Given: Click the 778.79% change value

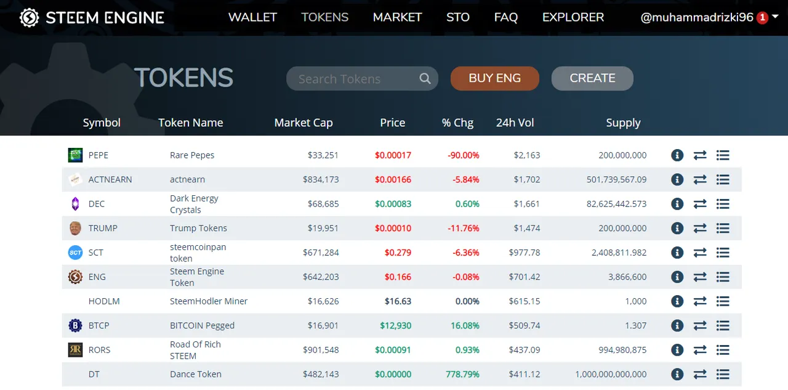Looking at the screenshot, I should (462, 374).
